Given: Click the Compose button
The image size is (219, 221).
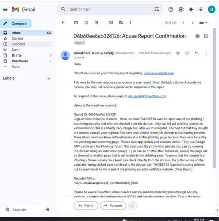Looking at the screenshot, I should [x=16, y=23].
